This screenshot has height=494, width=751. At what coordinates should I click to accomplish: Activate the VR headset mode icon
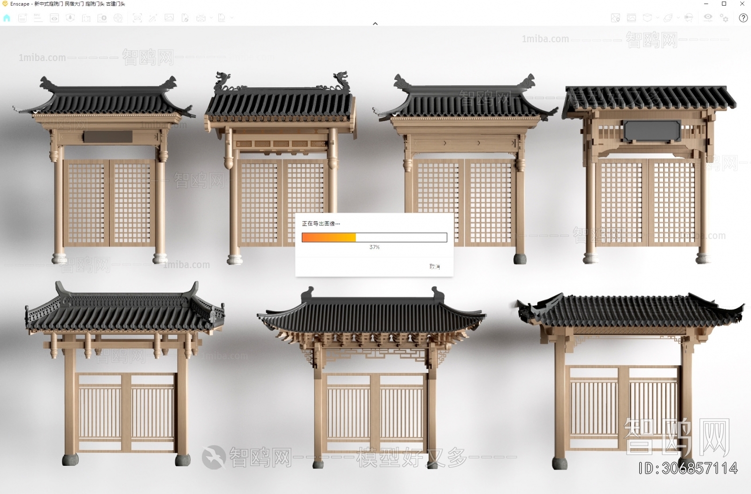click(689, 18)
